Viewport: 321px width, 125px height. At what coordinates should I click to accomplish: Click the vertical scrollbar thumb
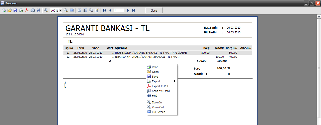coord(319,69)
